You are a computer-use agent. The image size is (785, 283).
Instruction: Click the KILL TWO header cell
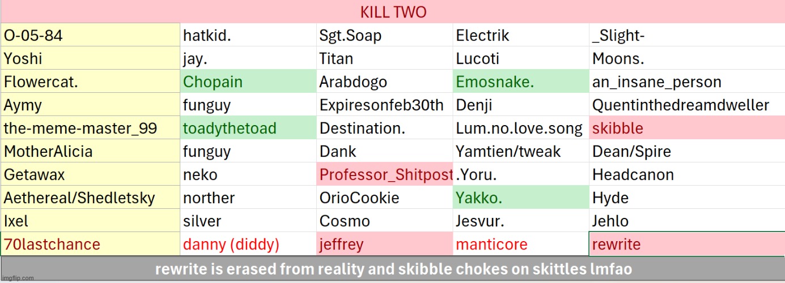393,12
